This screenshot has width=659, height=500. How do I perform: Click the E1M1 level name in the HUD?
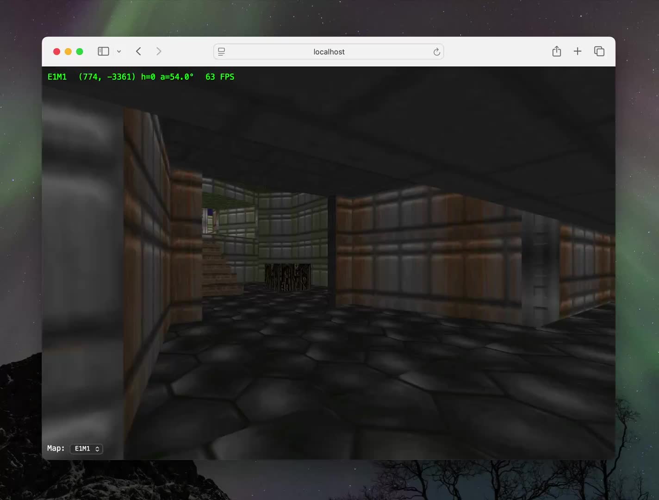coord(57,77)
